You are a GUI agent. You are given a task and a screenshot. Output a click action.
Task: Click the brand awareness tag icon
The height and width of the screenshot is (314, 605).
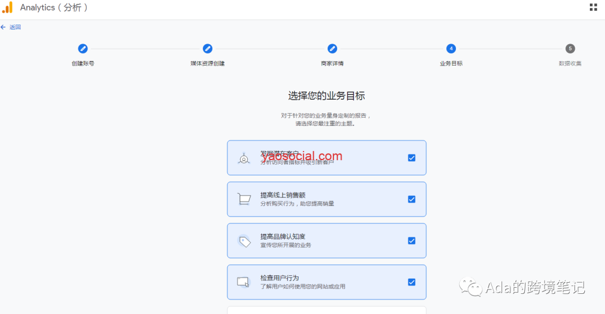(x=244, y=241)
